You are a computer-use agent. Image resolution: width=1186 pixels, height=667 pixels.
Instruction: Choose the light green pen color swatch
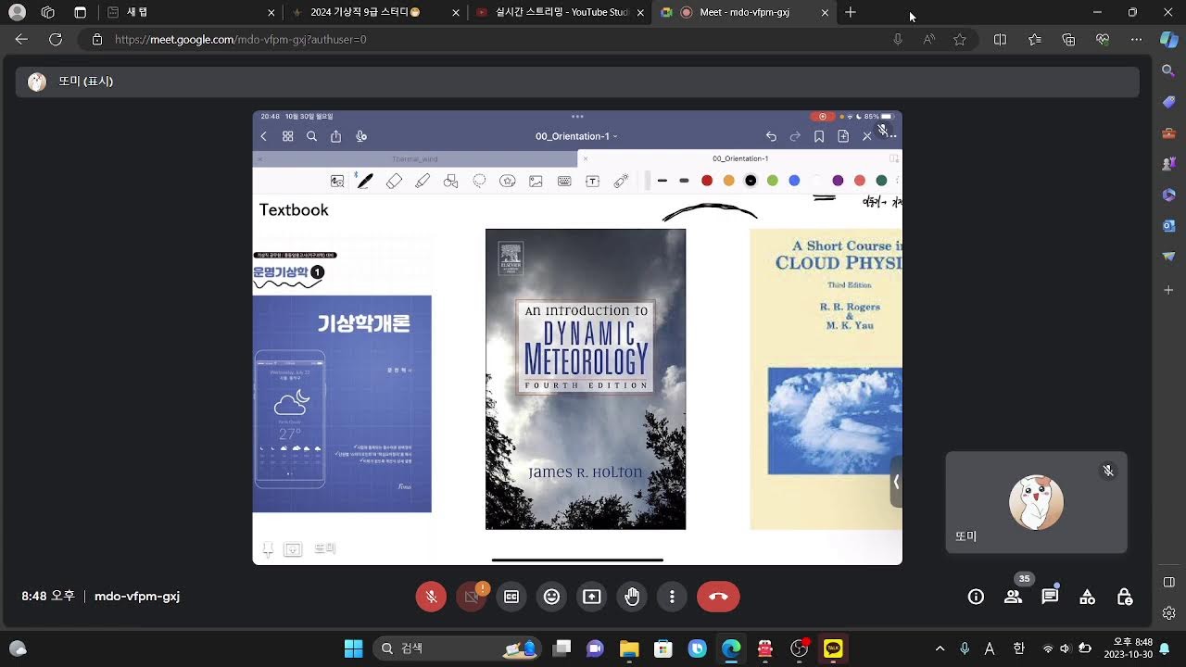(773, 181)
